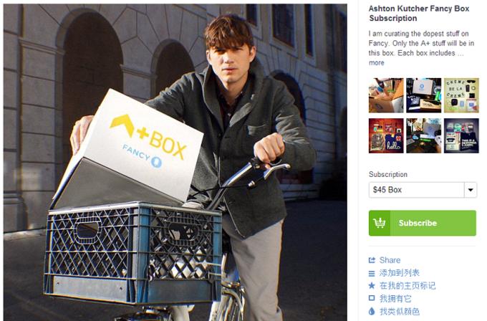
Task: Open the dark thumbnail with white box
Action: click(424, 95)
